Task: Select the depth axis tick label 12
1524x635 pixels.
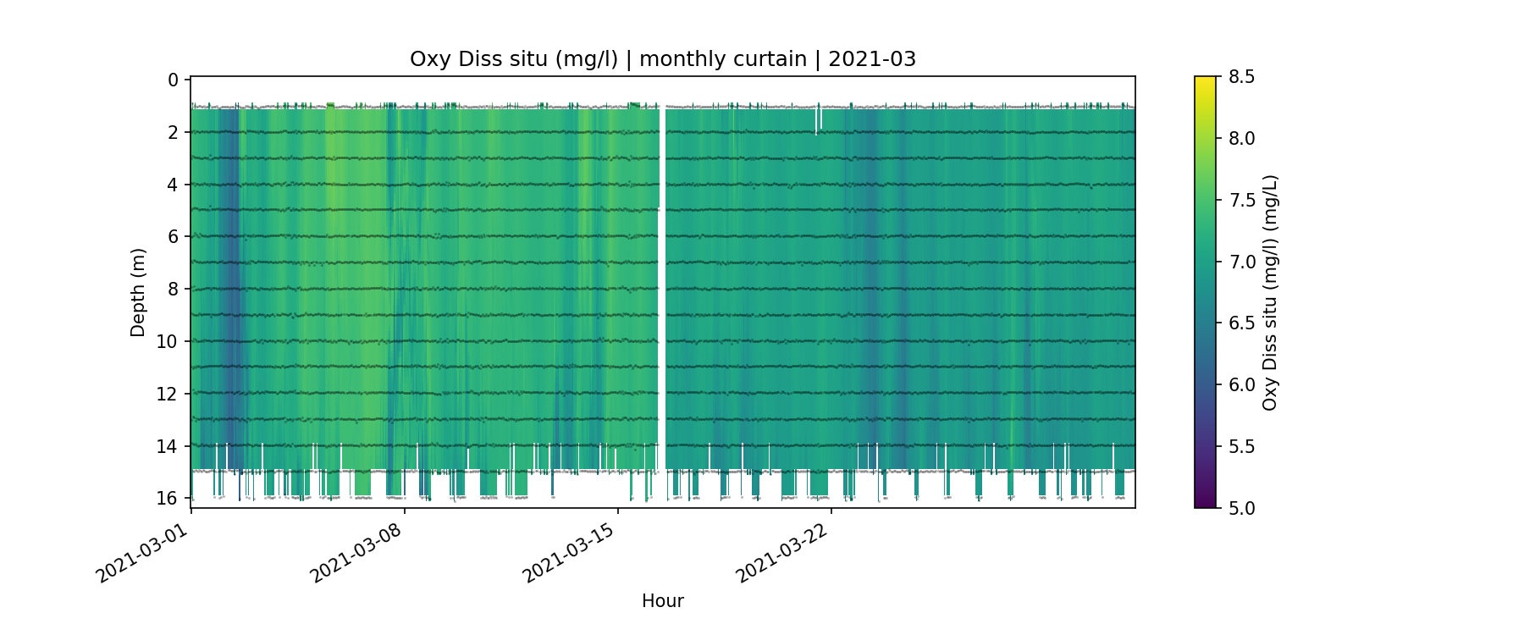Action: 168,394
